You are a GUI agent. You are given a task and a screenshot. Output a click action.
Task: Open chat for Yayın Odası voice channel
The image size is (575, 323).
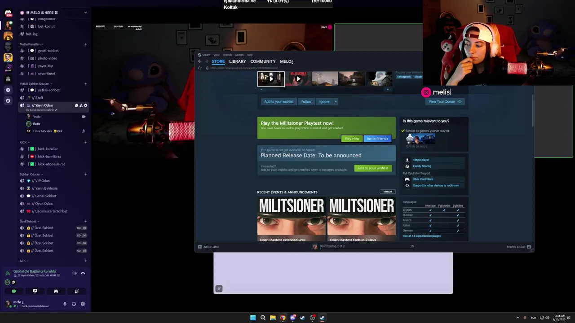click(76, 105)
